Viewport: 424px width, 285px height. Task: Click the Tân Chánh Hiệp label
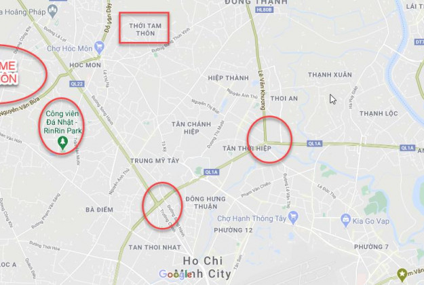pos(191,128)
